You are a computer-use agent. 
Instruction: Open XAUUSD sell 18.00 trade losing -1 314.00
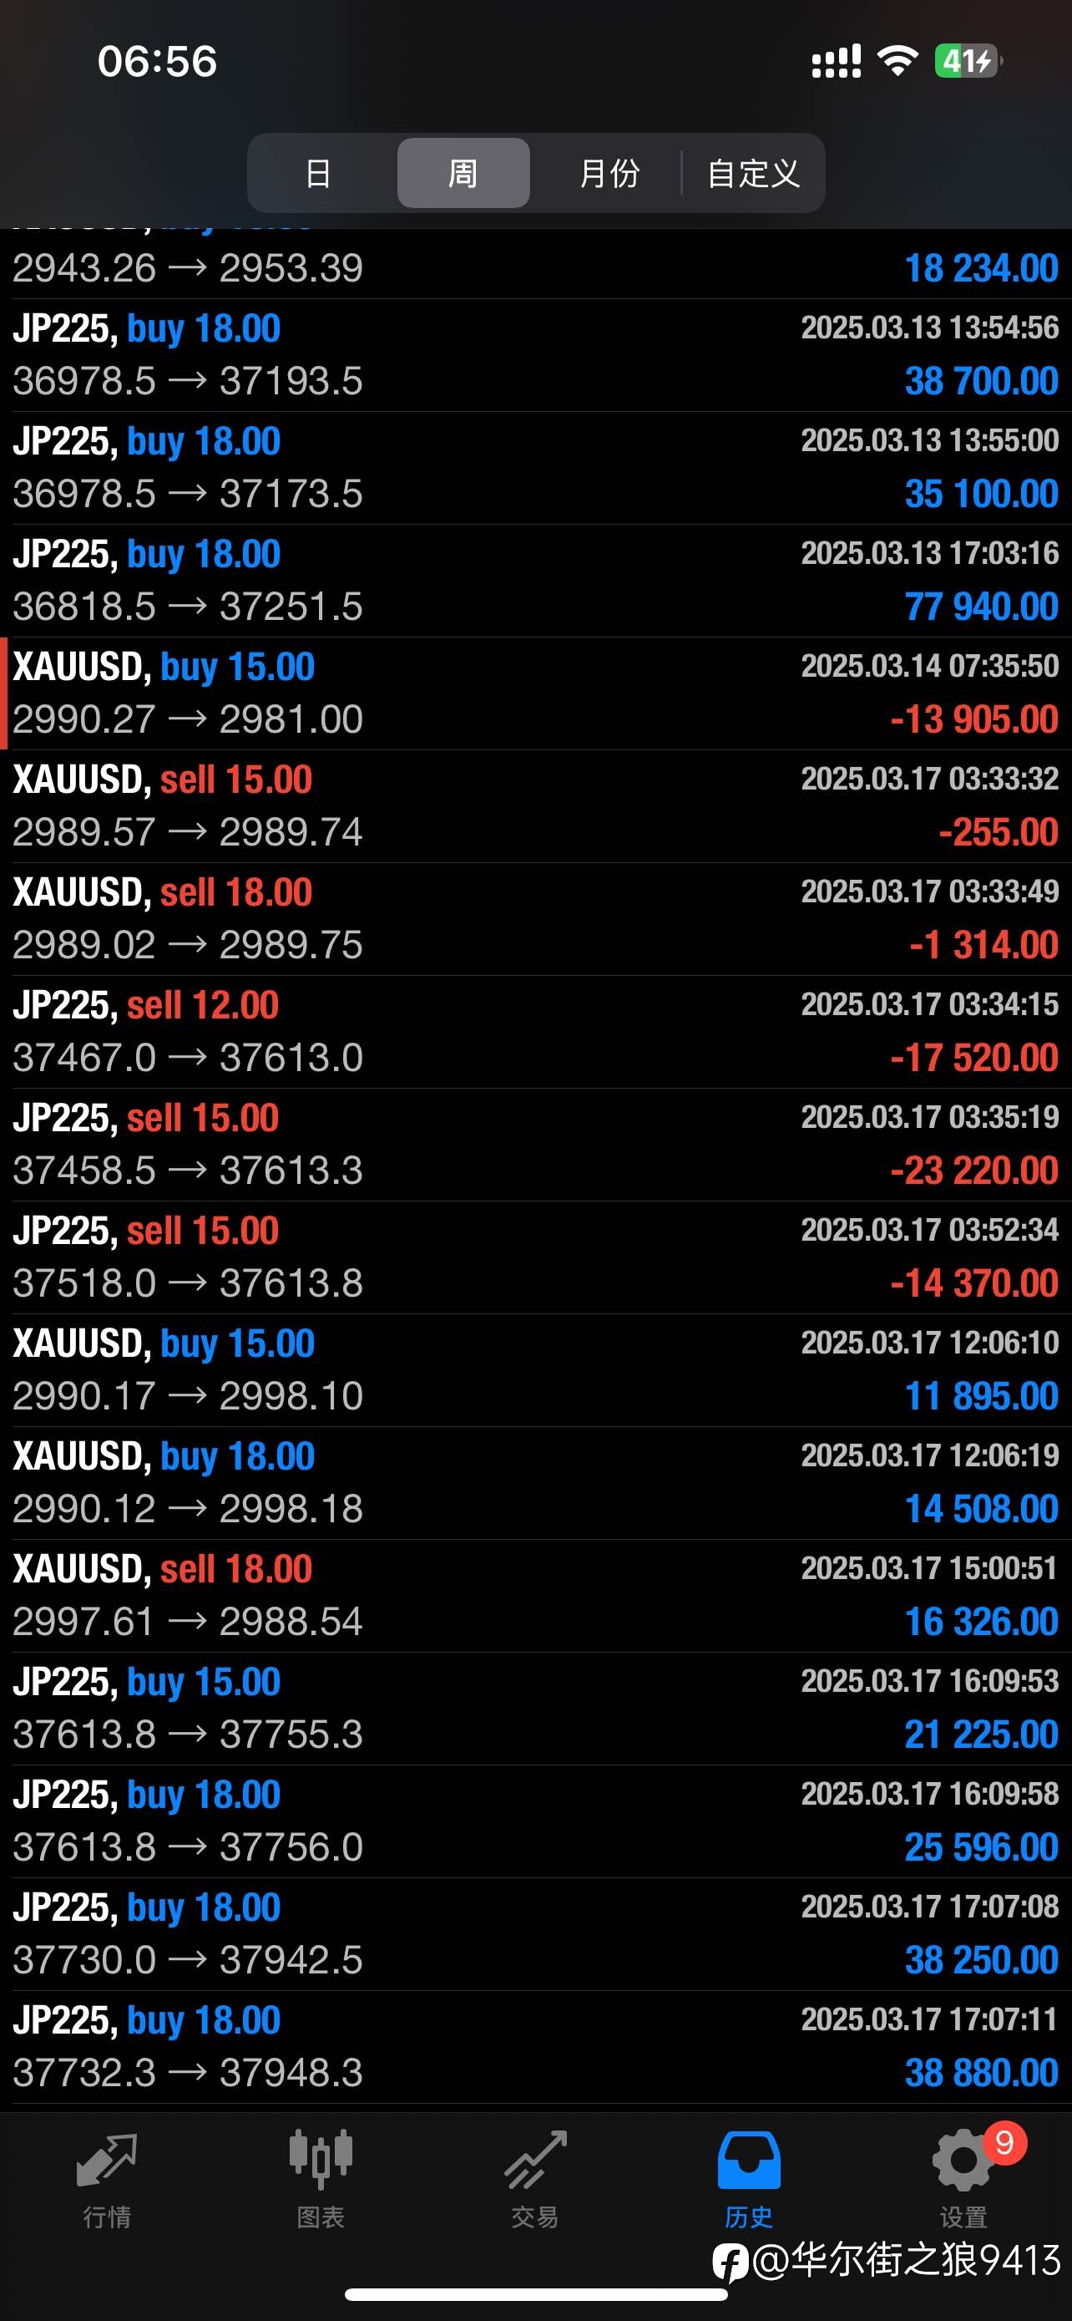click(535, 919)
